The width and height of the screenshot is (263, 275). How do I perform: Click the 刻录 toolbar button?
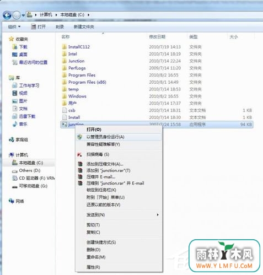60,27
